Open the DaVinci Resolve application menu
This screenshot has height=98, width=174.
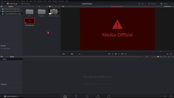coord(5,1)
